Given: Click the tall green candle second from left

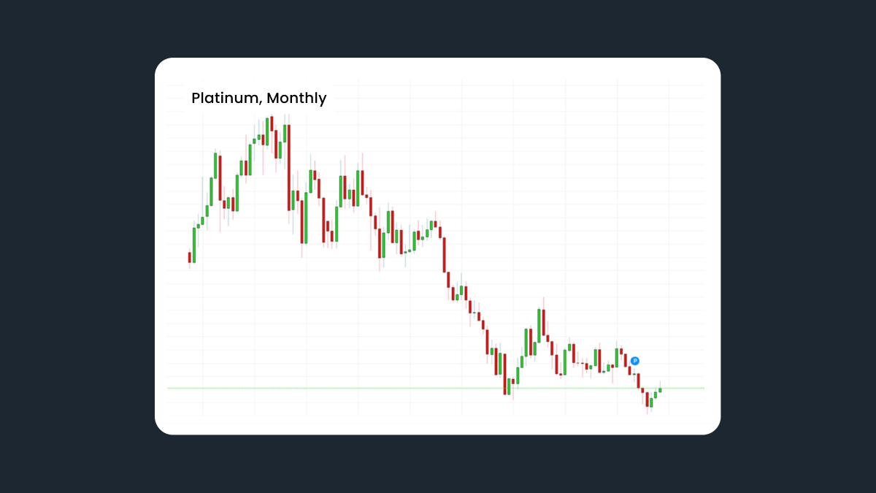Looking at the screenshot, I should [194, 245].
